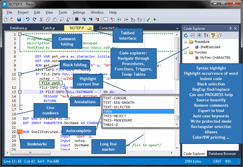
Task: Open the Database Browser panel tab
Action: pyautogui.click(x=222, y=154)
